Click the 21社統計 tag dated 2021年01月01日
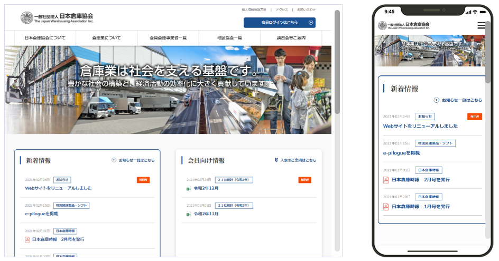The width and height of the screenshot is (499, 261). coord(234,206)
